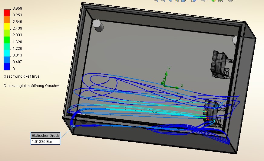Image resolution: width=264 pixels, height=161 pixels.
Task: Select the red band of the velocity legend
Action: click(x=7, y=13)
